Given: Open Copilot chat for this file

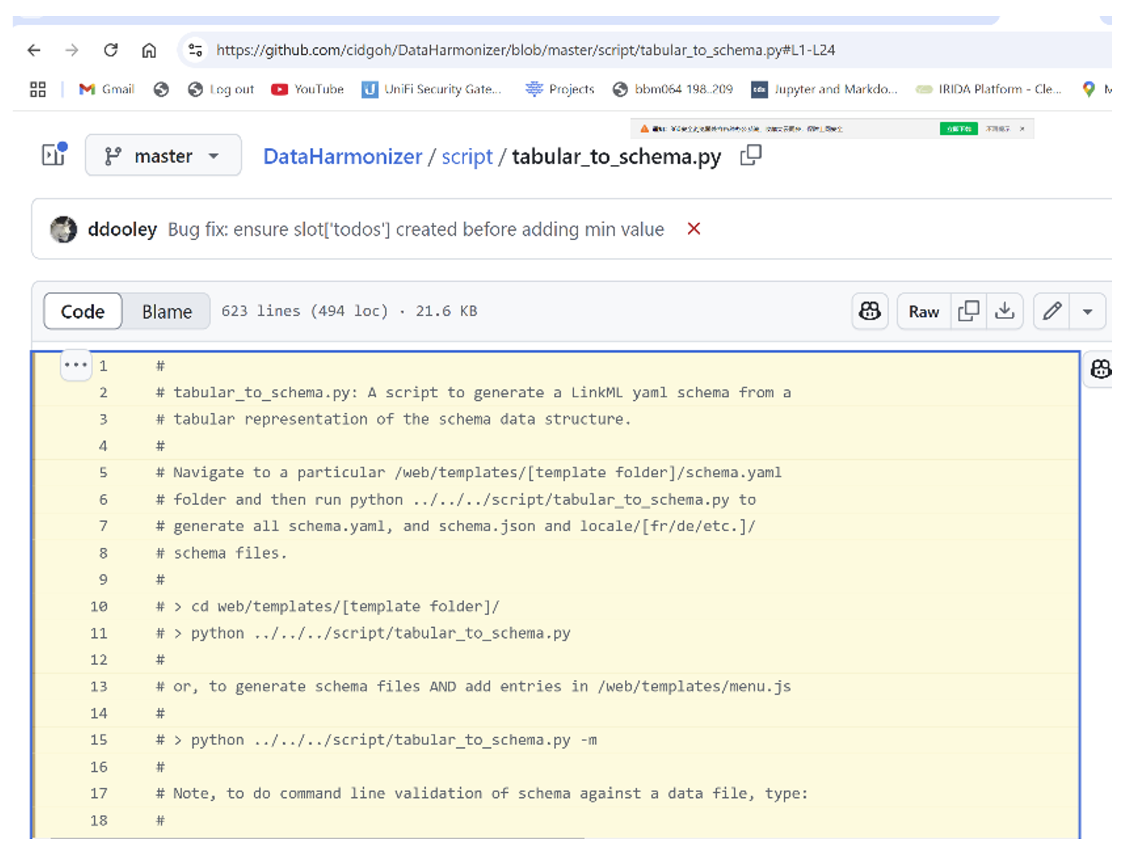Looking at the screenshot, I should click(x=870, y=311).
